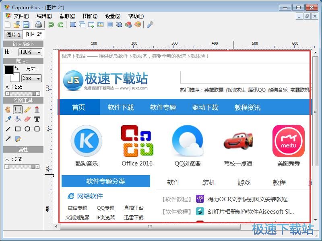Switch to the 图片 1 tab
Image resolution: width=322 pixels, height=241 pixels.
(x=13, y=35)
